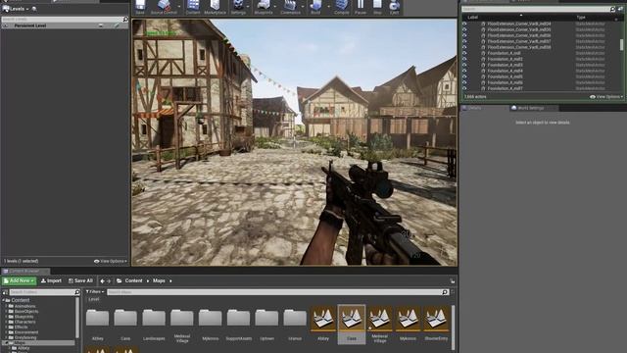
Task: Open the Filters dropdown
Action: 95,292
